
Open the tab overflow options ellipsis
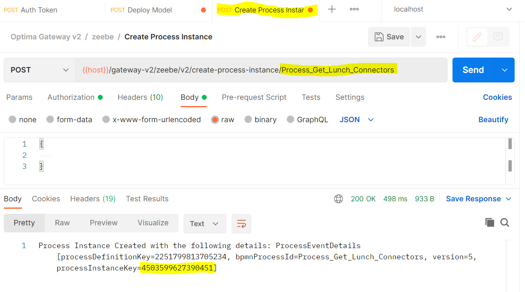pyautogui.click(x=354, y=10)
